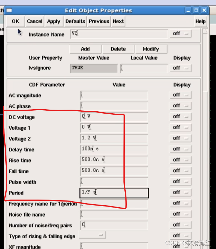Image resolution: width=216 pixels, height=249 pixels.
Task: Open lvsIgnore display dropdown
Action: 181,68
